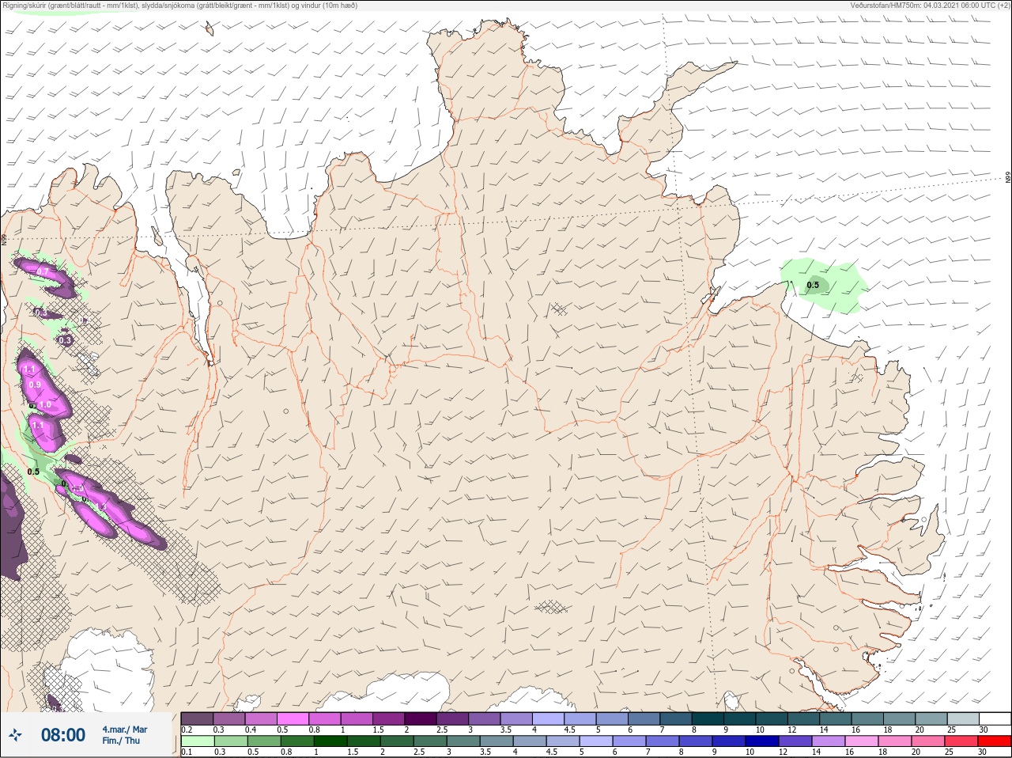This screenshot has height=758, width=1012.
Task: Click the black 0.5 value on the west coast
Action: pyautogui.click(x=33, y=472)
